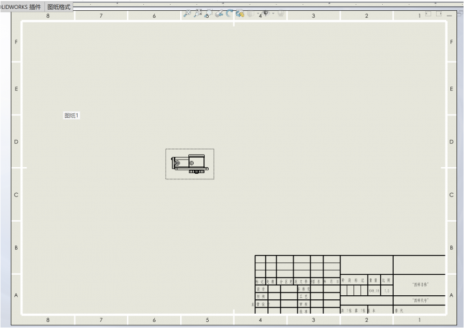464x328 pixels.
Task: Click the weight value in the title block
Action: (x=374, y=290)
